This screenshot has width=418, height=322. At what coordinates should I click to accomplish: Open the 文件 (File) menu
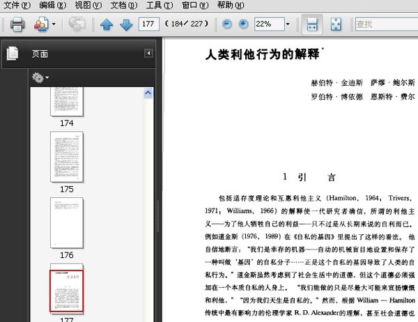(17, 5)
